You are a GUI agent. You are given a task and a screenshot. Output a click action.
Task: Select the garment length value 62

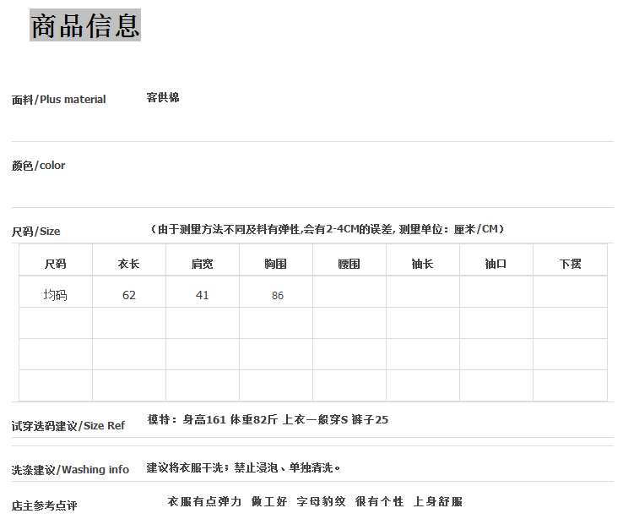pos(128,295)
